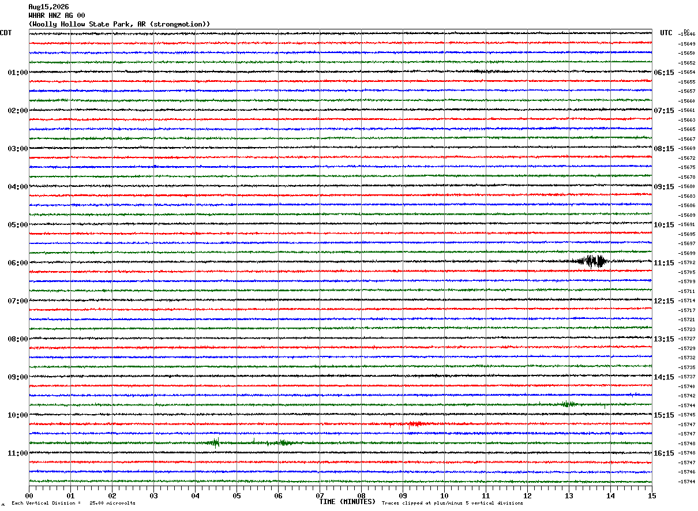Select the 06:00 CDT time label
This screenshot has width=698, height=511.
tap(17, 263)
